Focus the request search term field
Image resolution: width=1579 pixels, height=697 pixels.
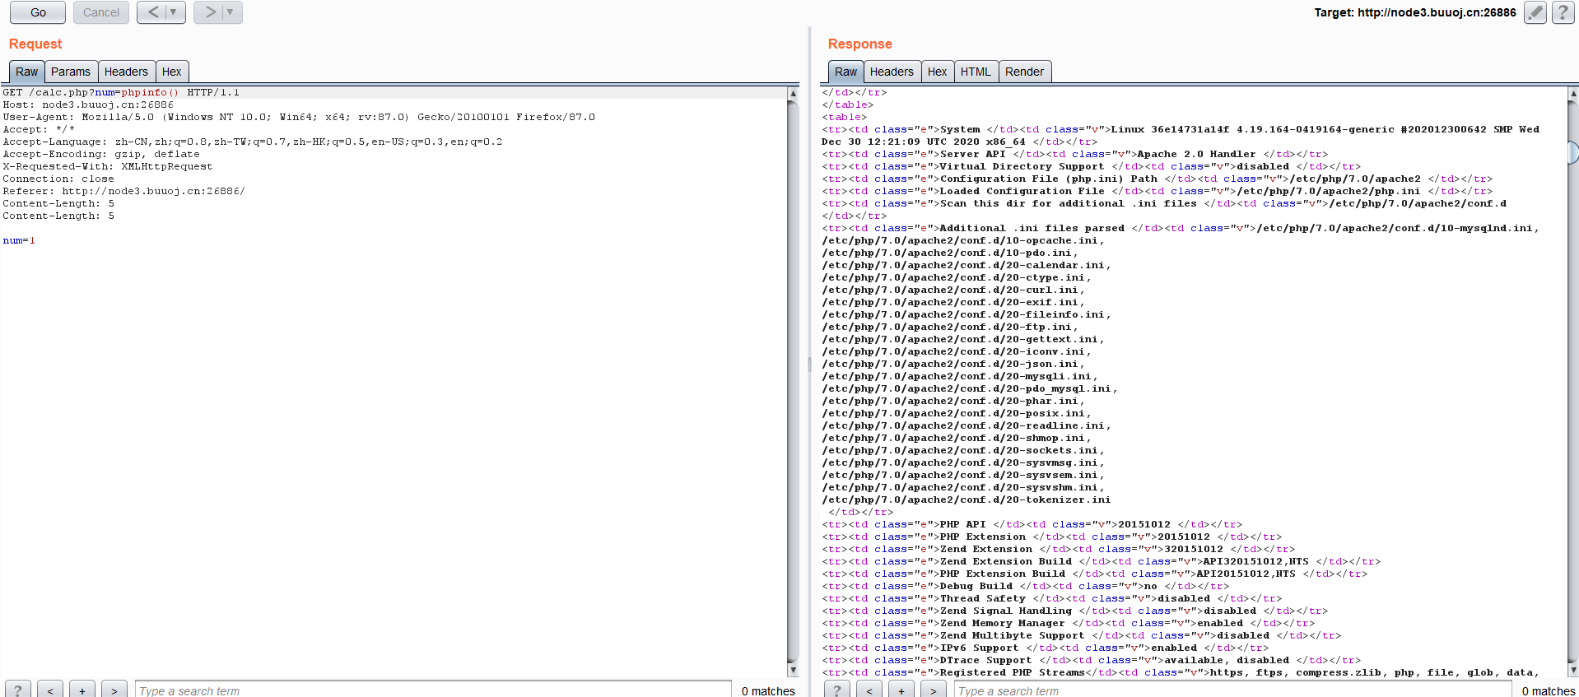(x=433, y=690)
